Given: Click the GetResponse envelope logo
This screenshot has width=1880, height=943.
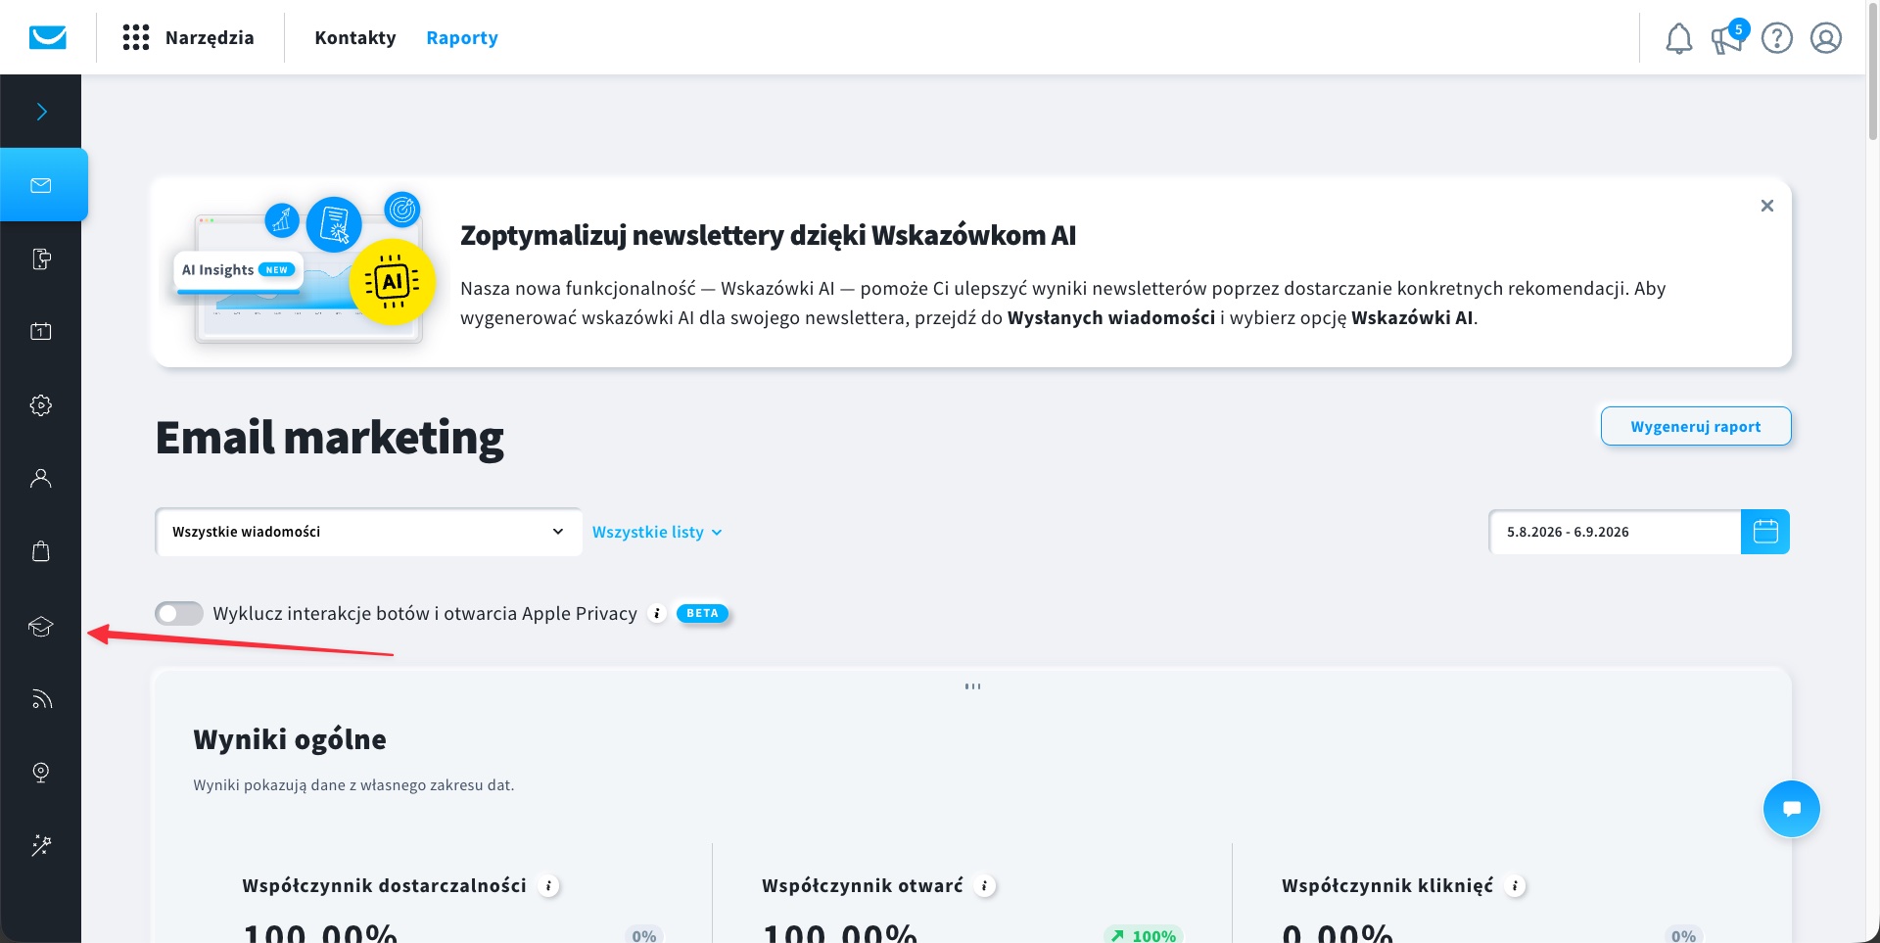Looking at the screenshot, I should tap(48, 37).
